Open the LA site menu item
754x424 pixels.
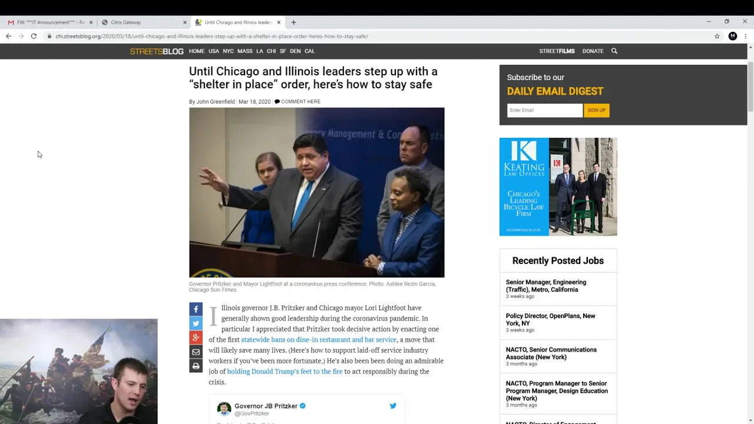tap(260, 51)
